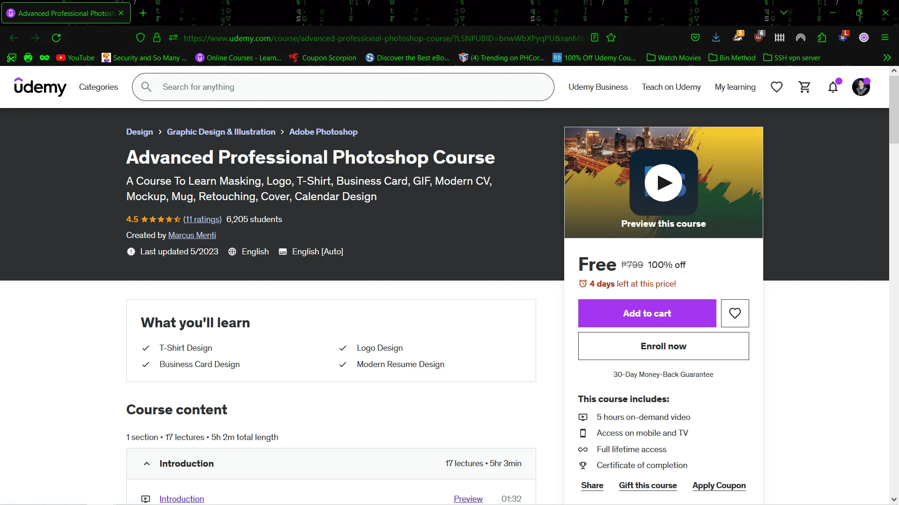Image resolution: width=899 pixels, height=505 pixels.
Task: Close the Advanced Professional Photoshop tab
Action: [x=121, y=13]
